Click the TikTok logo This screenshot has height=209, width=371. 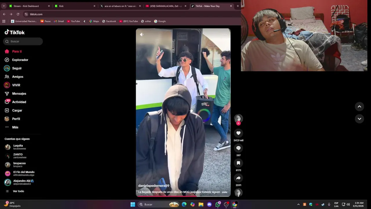click(x=14, y=32)
